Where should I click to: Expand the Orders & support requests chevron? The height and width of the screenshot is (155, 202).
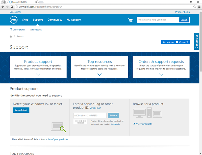pyautogui.click(x=161, y=74)
